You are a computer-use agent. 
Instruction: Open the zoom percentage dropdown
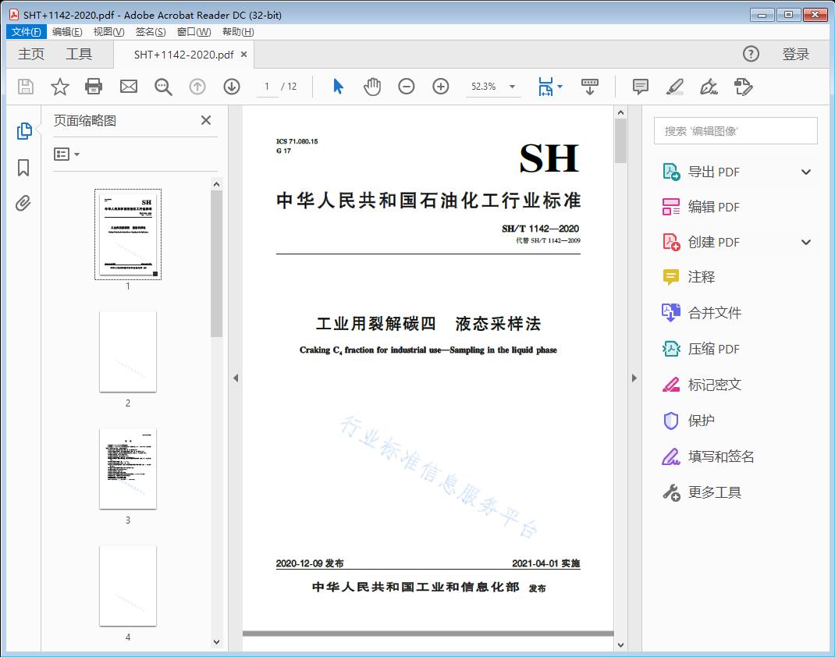(511, 87)
